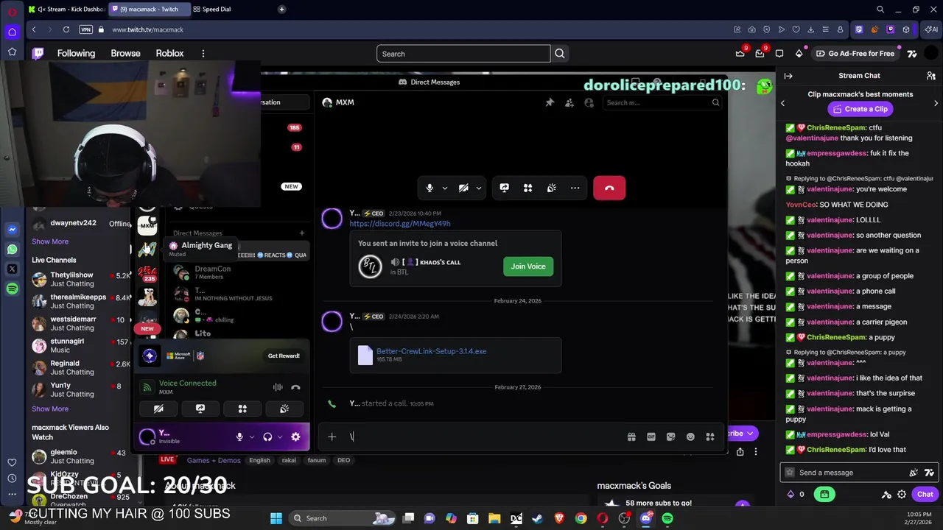Click Go Ad-Free for Free button
Screen dimensions: 943x530
click(x=854, y=54)
